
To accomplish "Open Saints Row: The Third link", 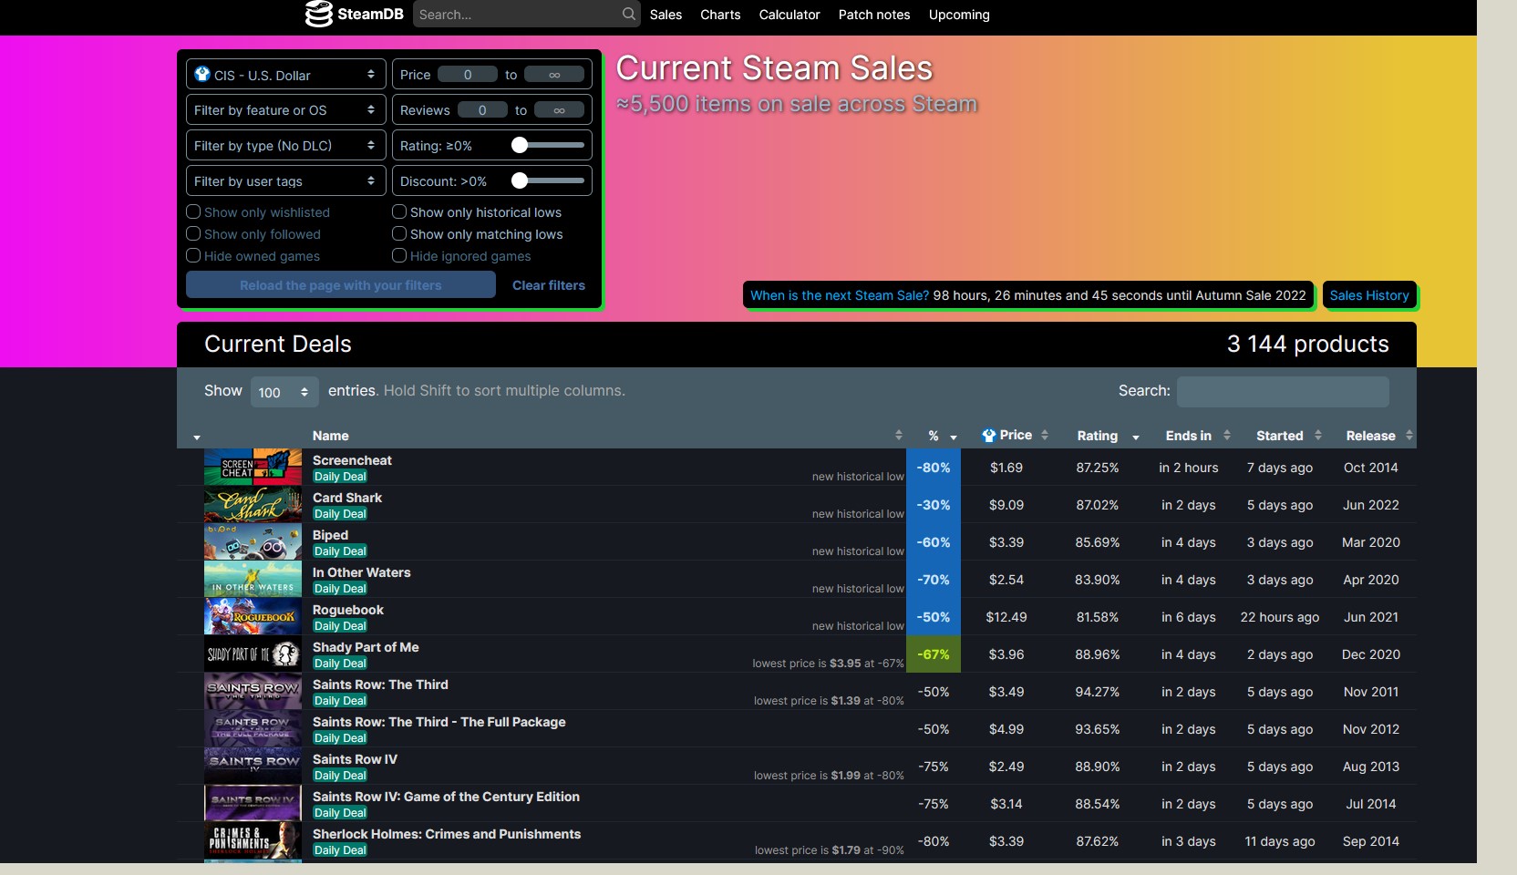I will [380, 685].
